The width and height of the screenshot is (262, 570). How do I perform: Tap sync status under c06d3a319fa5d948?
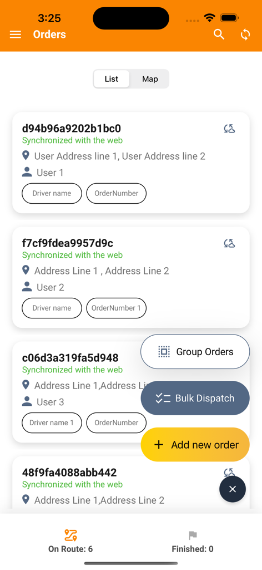73,370
